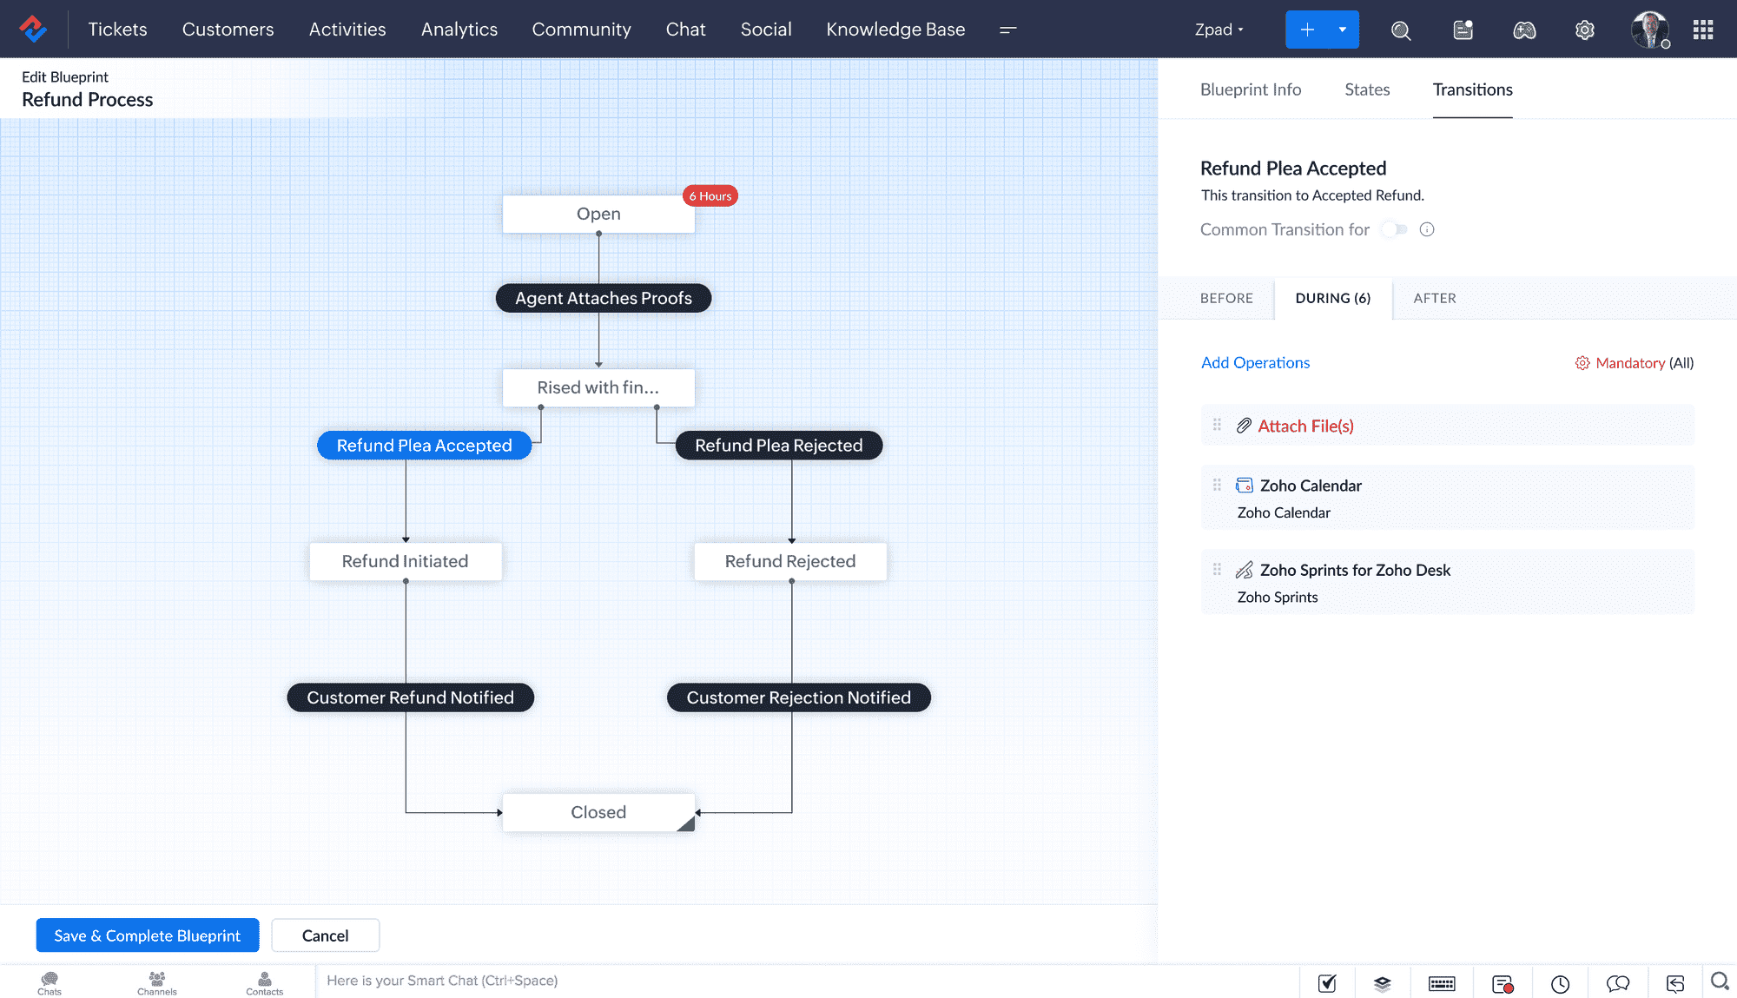Click Save & Complete Blueprint button
1737x998 pixels.
point(148,935)
